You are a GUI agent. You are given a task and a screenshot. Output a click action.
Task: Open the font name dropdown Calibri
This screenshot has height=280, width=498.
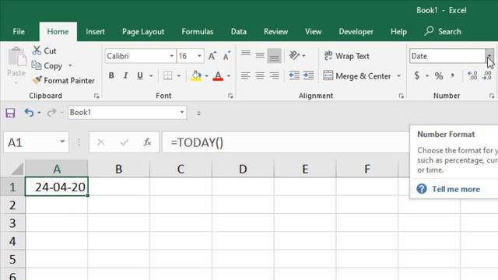point(171,56)
